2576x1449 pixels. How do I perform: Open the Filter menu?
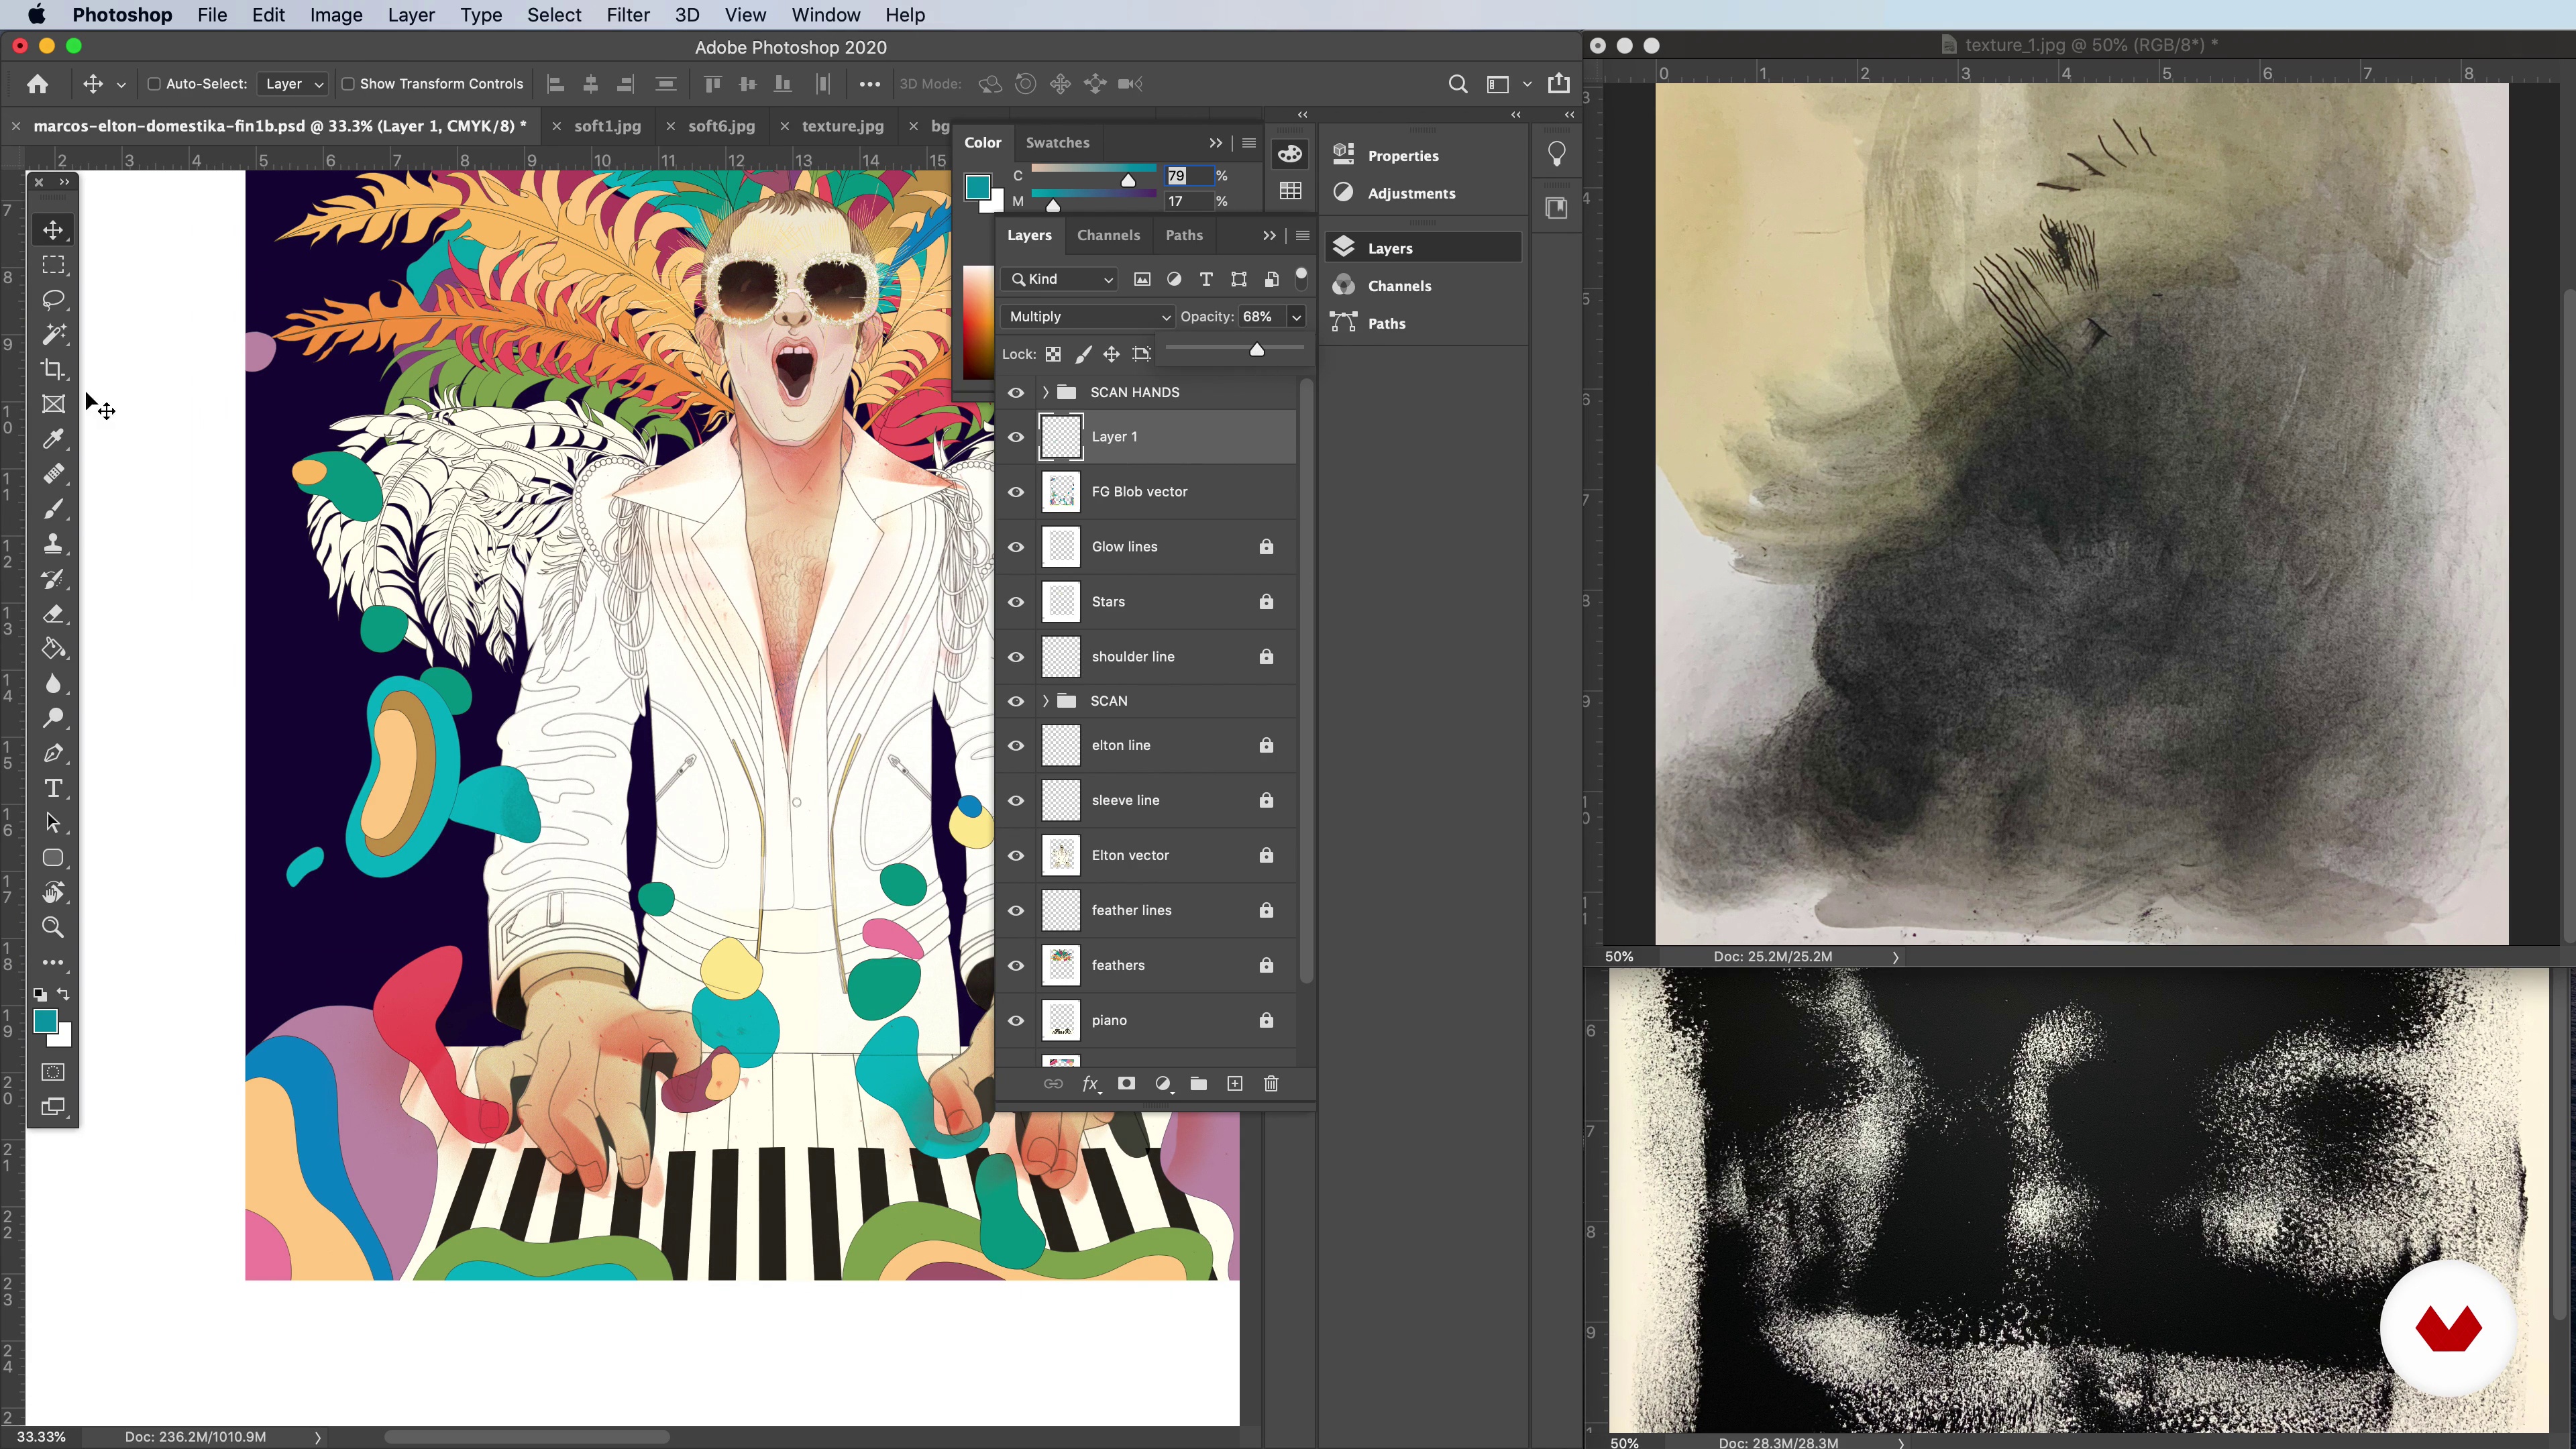628,15
